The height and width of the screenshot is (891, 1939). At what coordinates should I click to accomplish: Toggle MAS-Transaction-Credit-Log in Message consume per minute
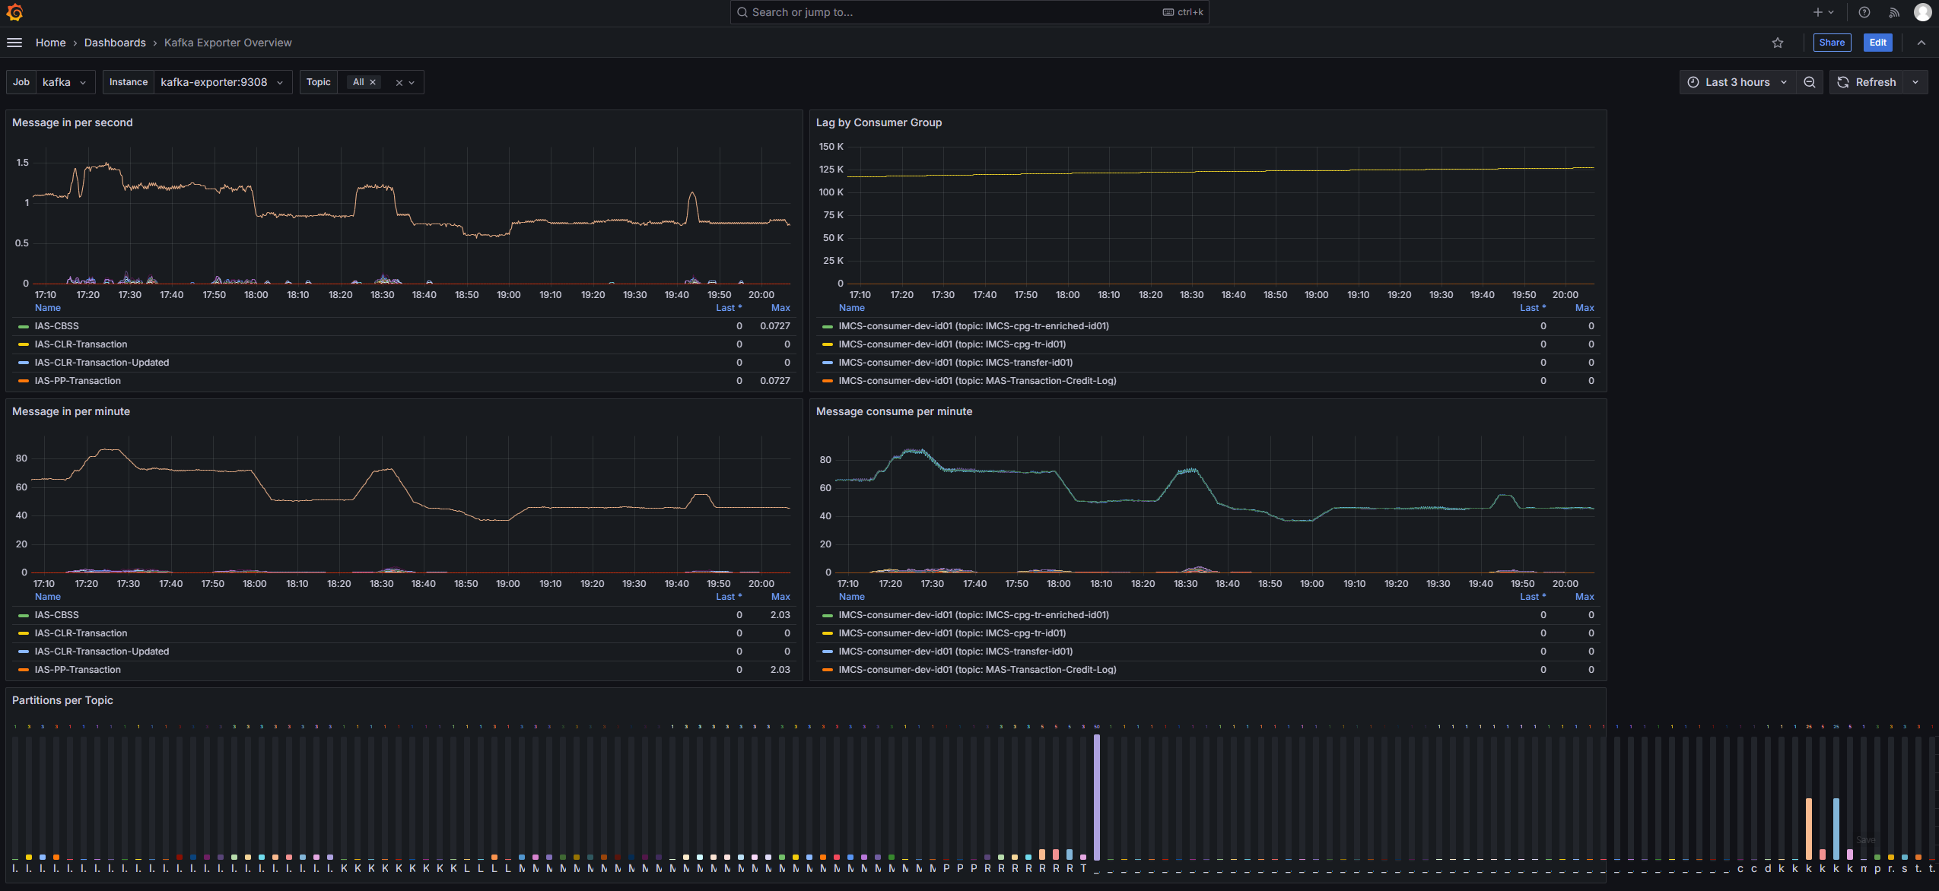pos(977,670)
